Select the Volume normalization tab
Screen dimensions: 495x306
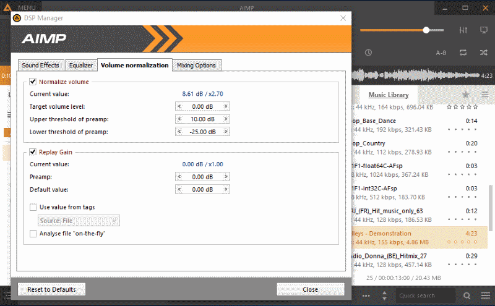(x=135, y=65)
